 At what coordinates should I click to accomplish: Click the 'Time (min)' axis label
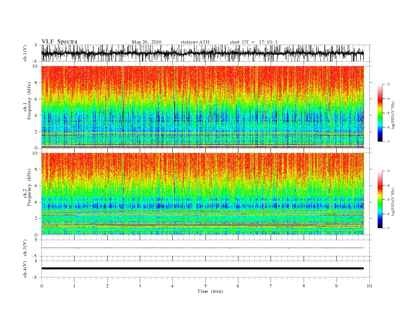pos(210,291)
